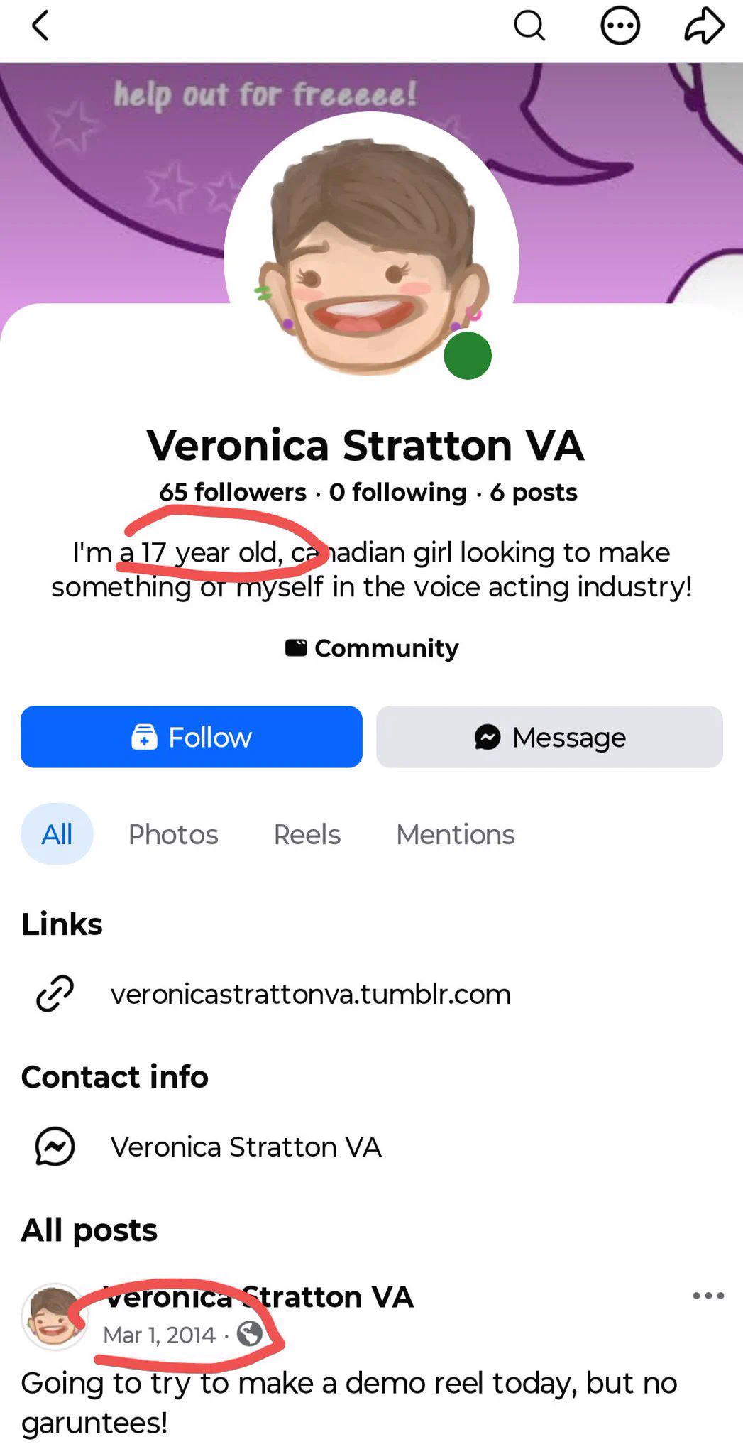743x1454 pixels.
Task: Open the three-dot options circle icon
Action: 620,26
